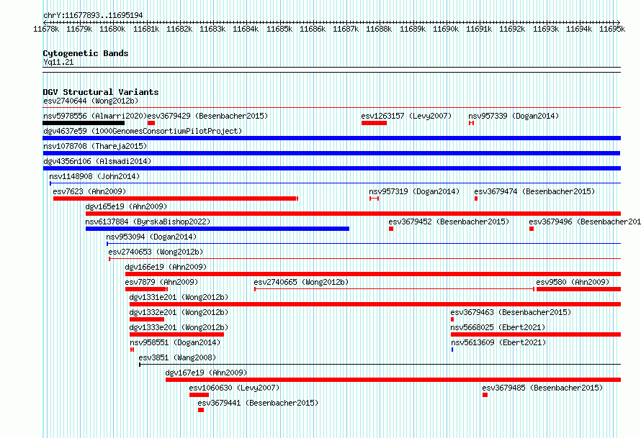Click esv9580 (Ahn2009) label

pyautogui.click(x=573, y=282)
